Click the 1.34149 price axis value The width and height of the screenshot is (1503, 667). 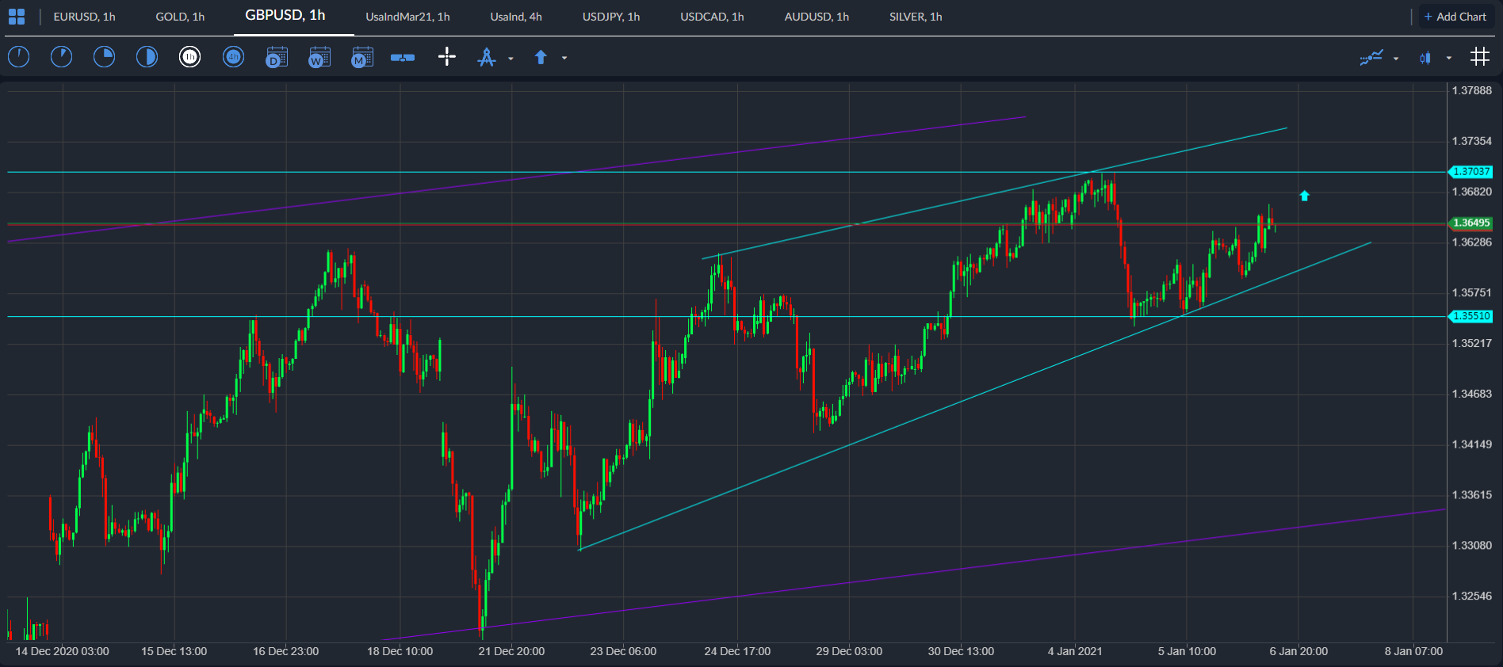(x=1471, y=444)
